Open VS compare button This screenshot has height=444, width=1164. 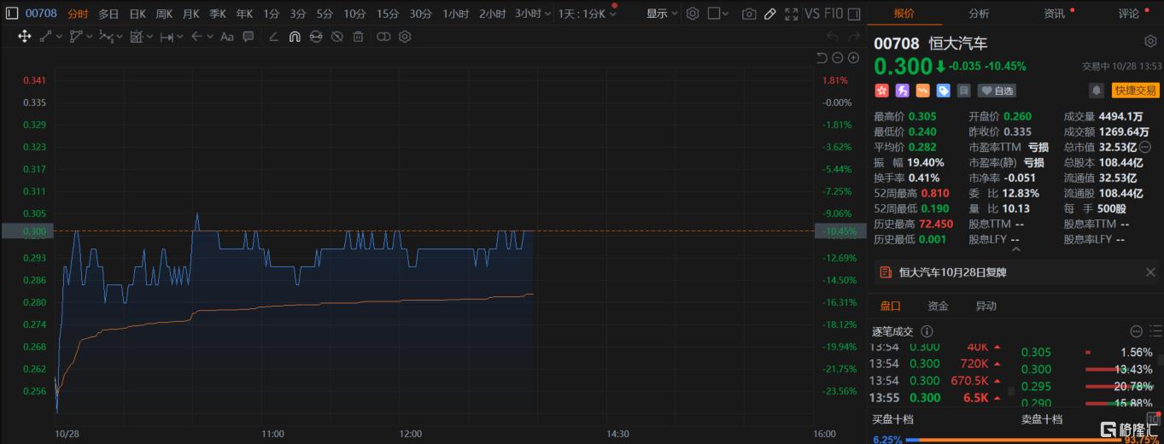pyautogui.click(x=812, y=14)
